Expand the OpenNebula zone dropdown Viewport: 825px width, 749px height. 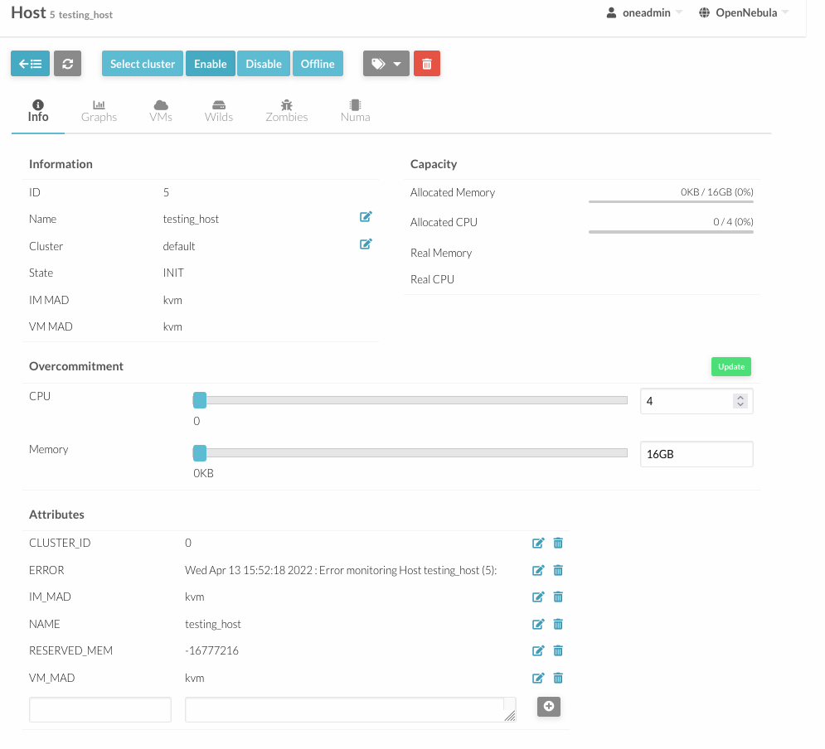pyautogui.click(x=744, y=12)
